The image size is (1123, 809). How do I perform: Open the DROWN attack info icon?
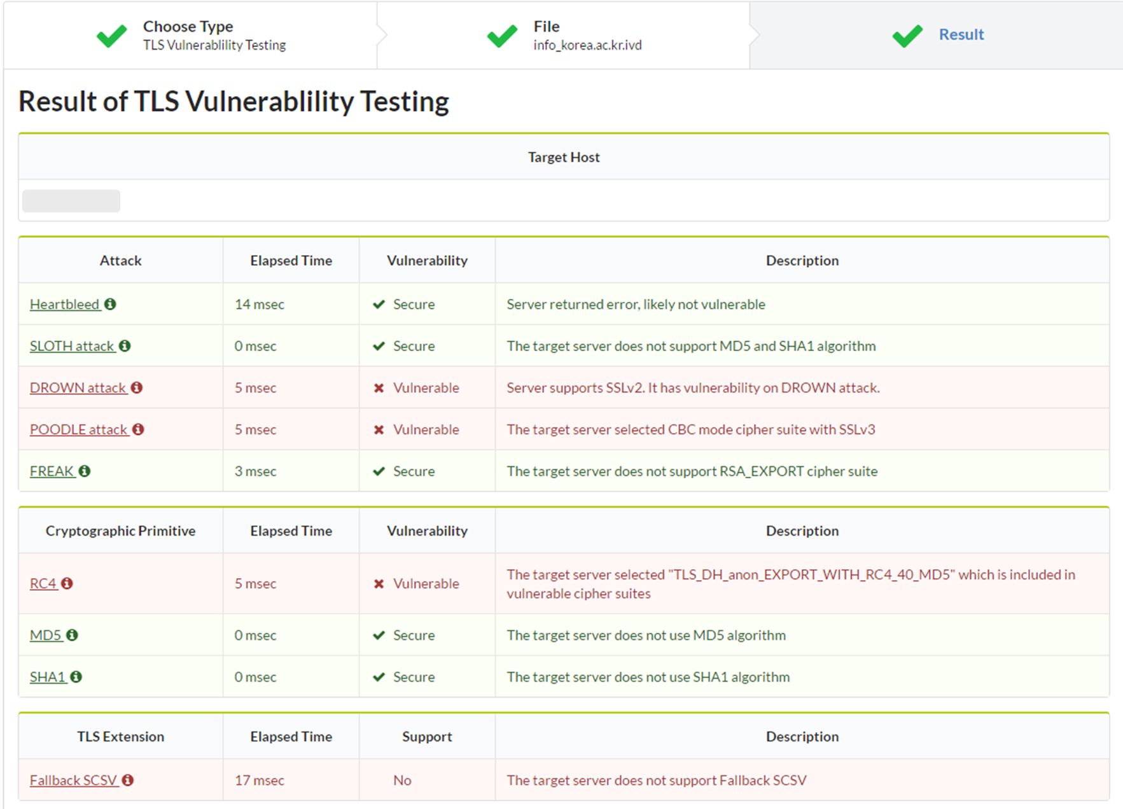pyautogui.click(x=137, y=387)
